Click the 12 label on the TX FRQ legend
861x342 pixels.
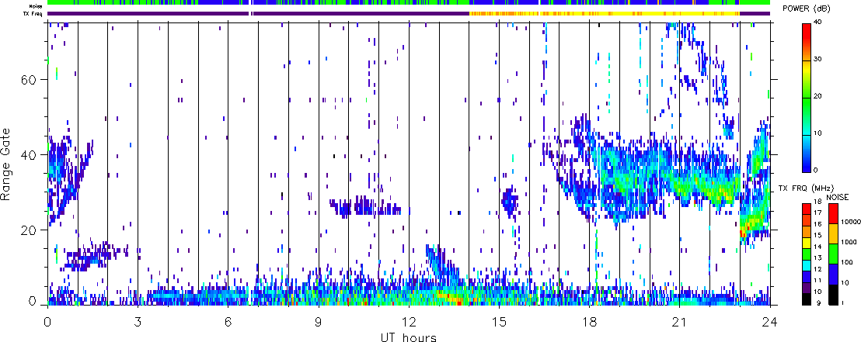(817, 269)
